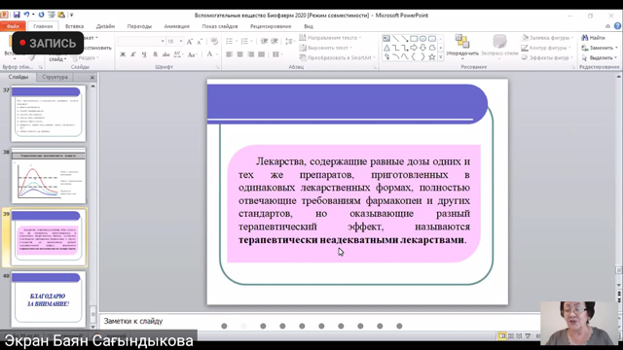Open the Change Case (Aa) dropdown
The image size is (623, 350).
[193, 54]
